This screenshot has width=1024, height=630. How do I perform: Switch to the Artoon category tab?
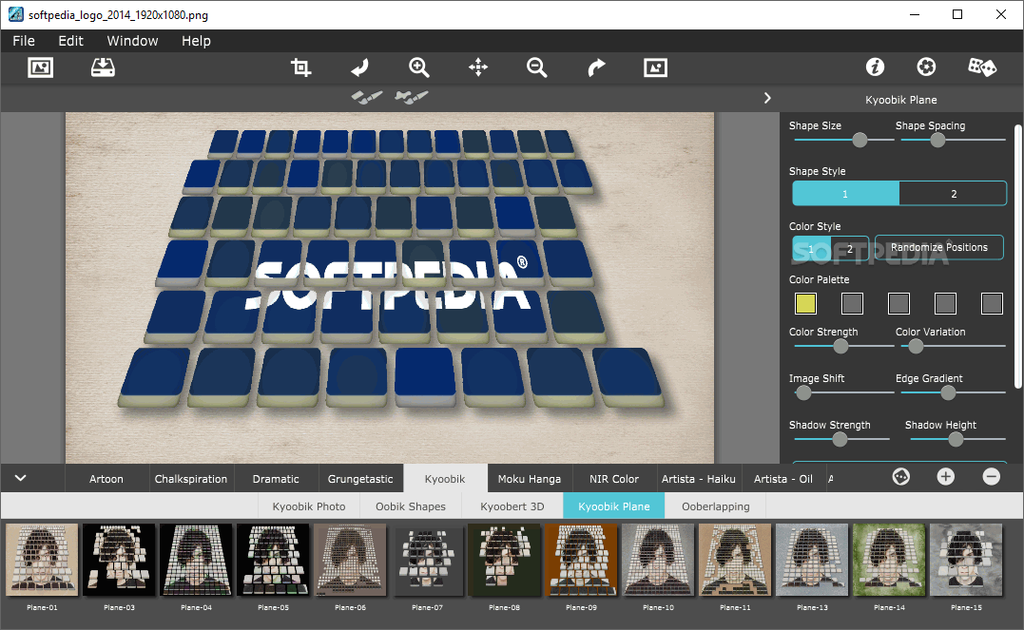point(106,479)
